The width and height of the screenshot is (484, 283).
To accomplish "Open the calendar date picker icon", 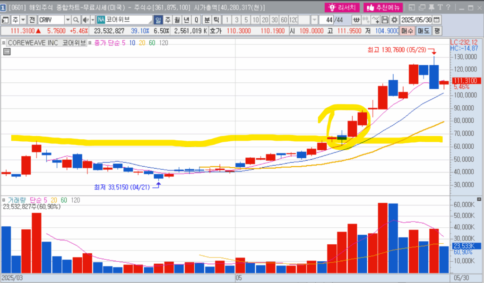I will 436,20.
